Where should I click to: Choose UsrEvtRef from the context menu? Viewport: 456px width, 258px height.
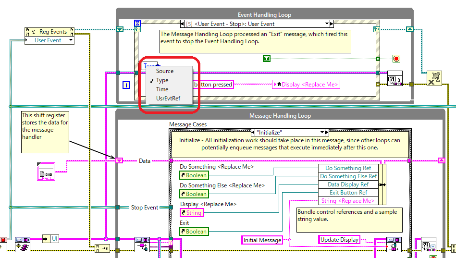pyautogui.click(x=169, y=98)
